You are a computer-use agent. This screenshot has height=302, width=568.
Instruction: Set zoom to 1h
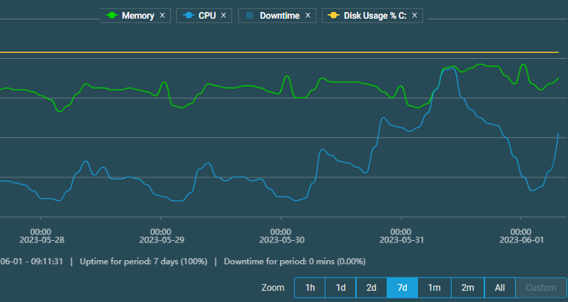[x=310, y=288]
